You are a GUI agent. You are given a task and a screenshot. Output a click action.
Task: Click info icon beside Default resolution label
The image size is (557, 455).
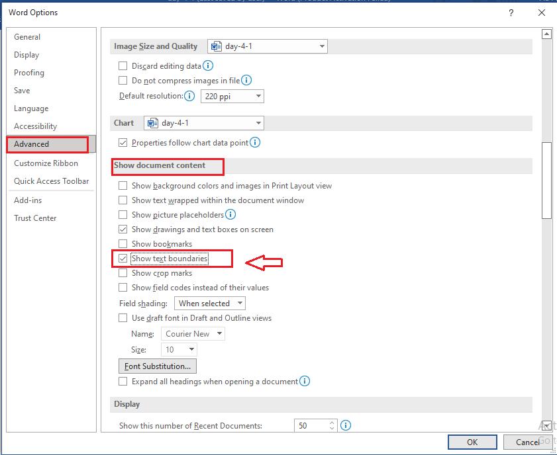[x=189, y=96]
